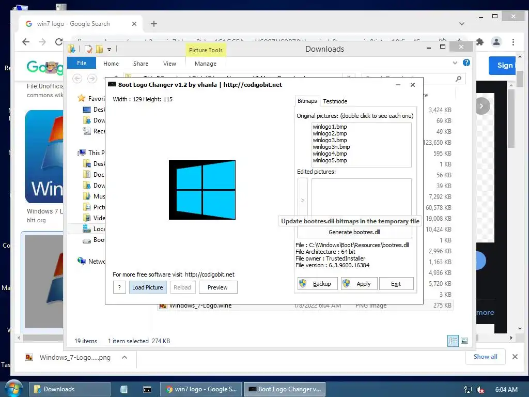
Task: Select winlogo5.bmp in the list
Action: click(x=330, y=160)
